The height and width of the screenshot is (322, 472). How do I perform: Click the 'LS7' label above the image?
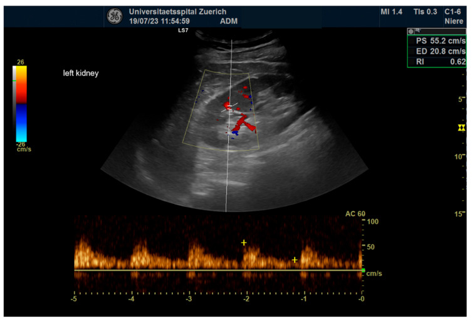click(x=183, y=31)
